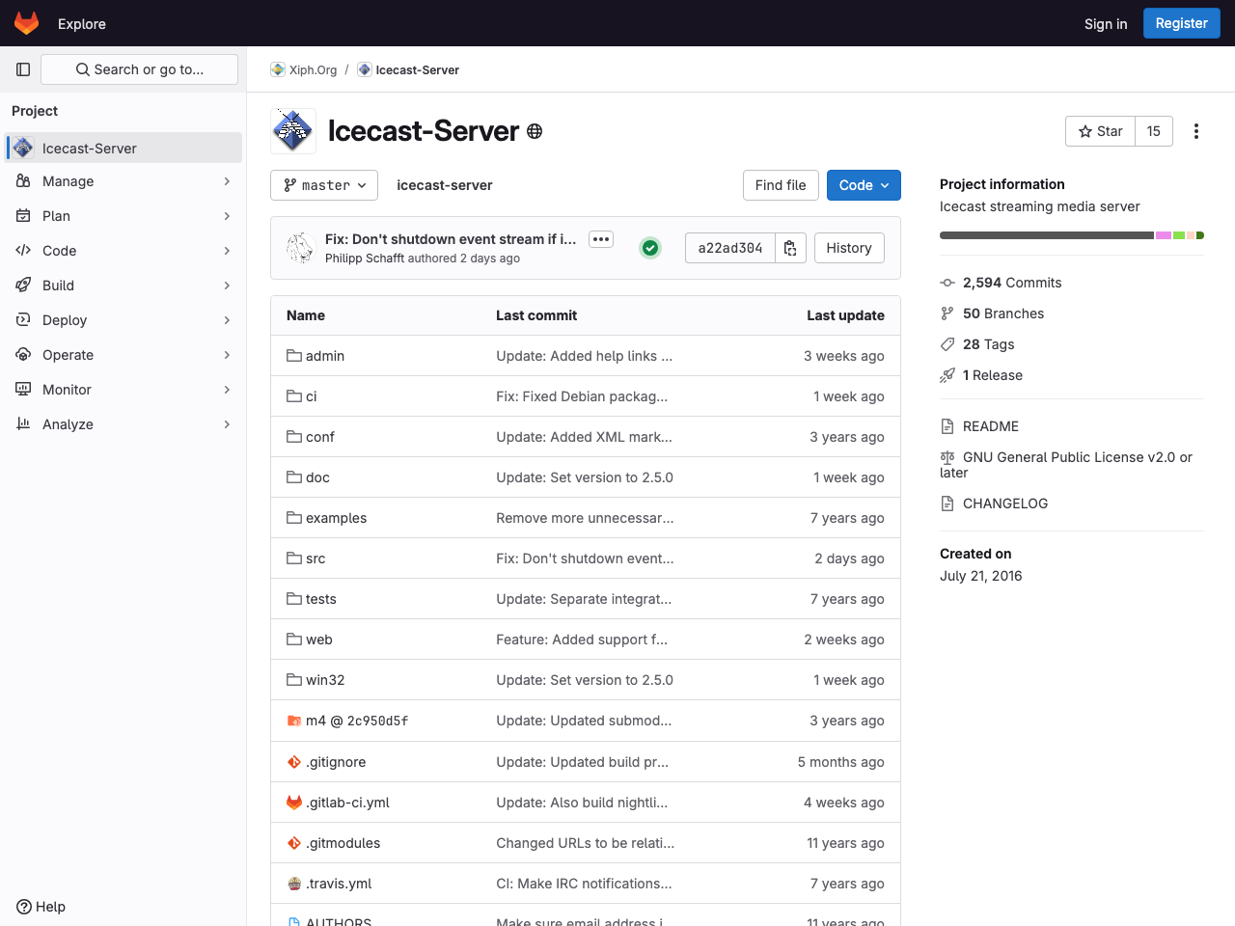Toggle open the commit History view

(x=848, y=248)
